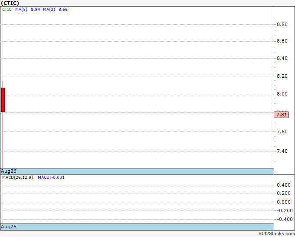
Task: Click the MACD:-0.001 value readout
Action: pos(51,178)
